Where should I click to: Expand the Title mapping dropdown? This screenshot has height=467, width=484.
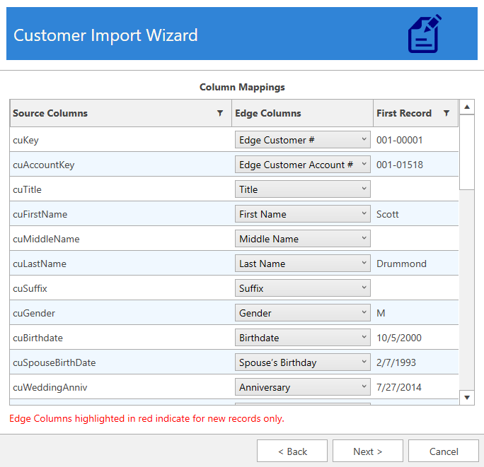click(x=302, y=189)
